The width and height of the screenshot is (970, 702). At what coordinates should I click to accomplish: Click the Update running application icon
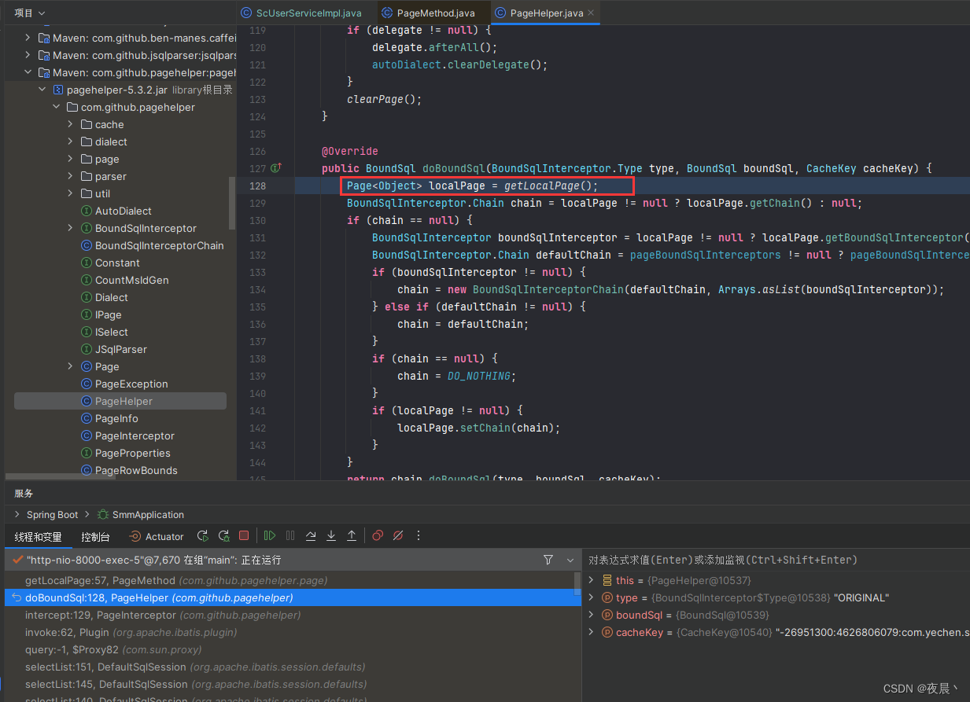pos(223,536)
